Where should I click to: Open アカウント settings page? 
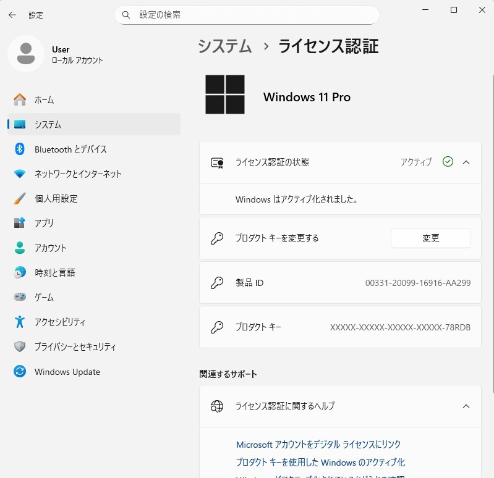(94, 248)
